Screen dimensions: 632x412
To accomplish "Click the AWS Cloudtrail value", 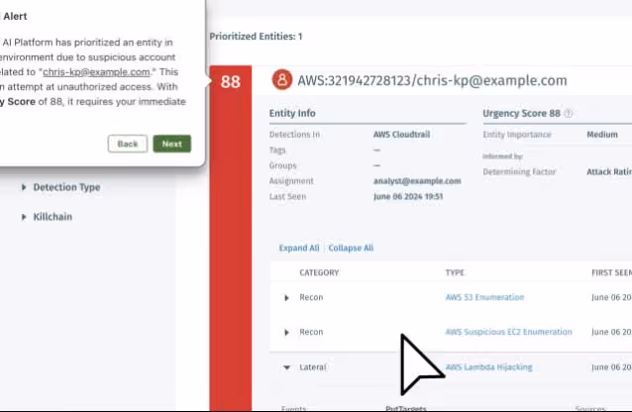I will click(x=401, y=135).
